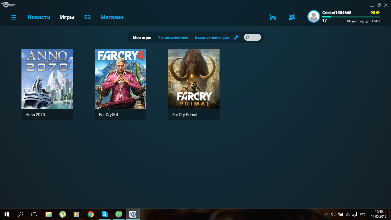The image size is (391, 220).
Task: Select the Far Cry 4 cover art
Action: click(121, 79)
